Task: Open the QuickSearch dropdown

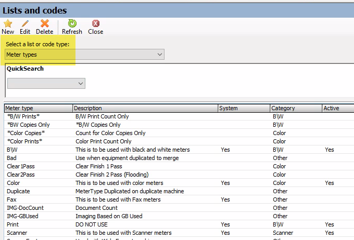Action: [x=46, y=84]
